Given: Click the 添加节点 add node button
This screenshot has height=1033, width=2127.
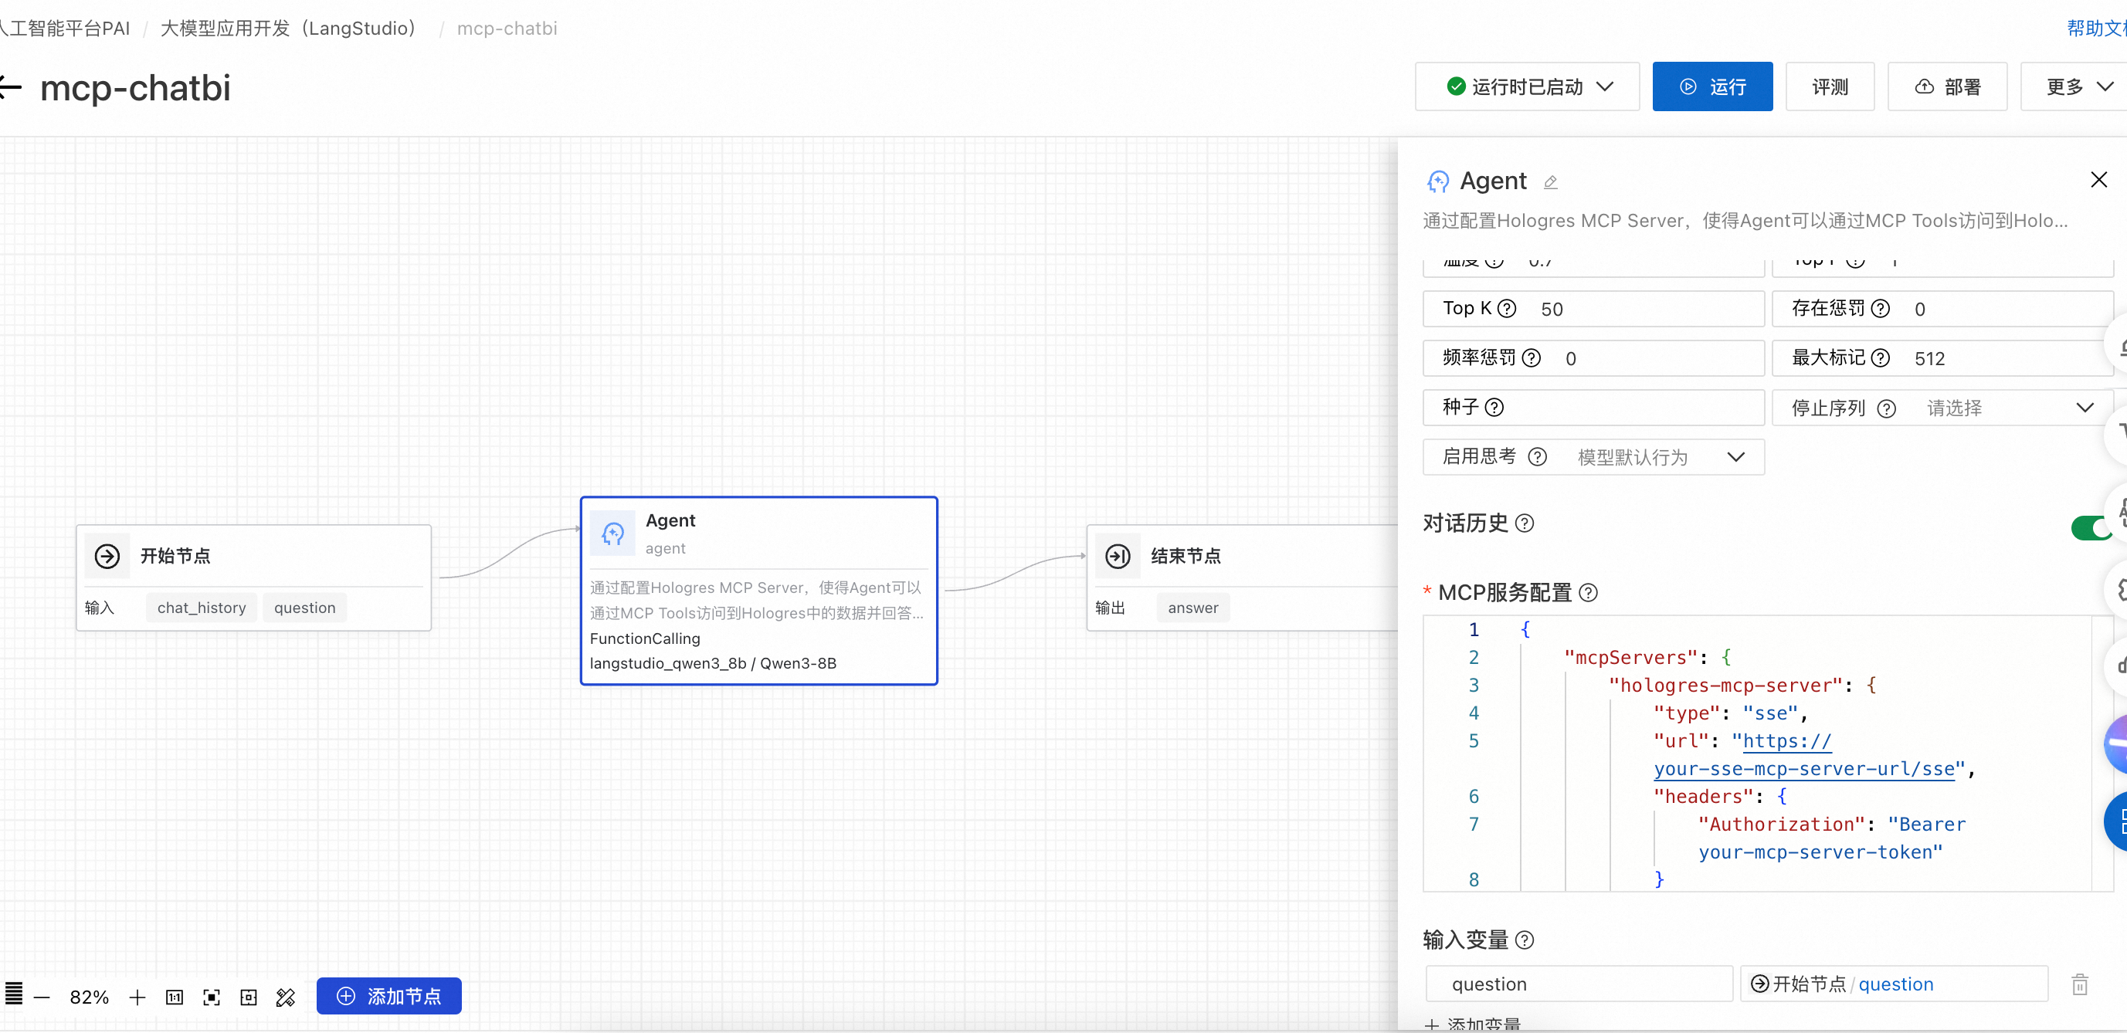Looking at the screenshot, I should pos(389,997).
